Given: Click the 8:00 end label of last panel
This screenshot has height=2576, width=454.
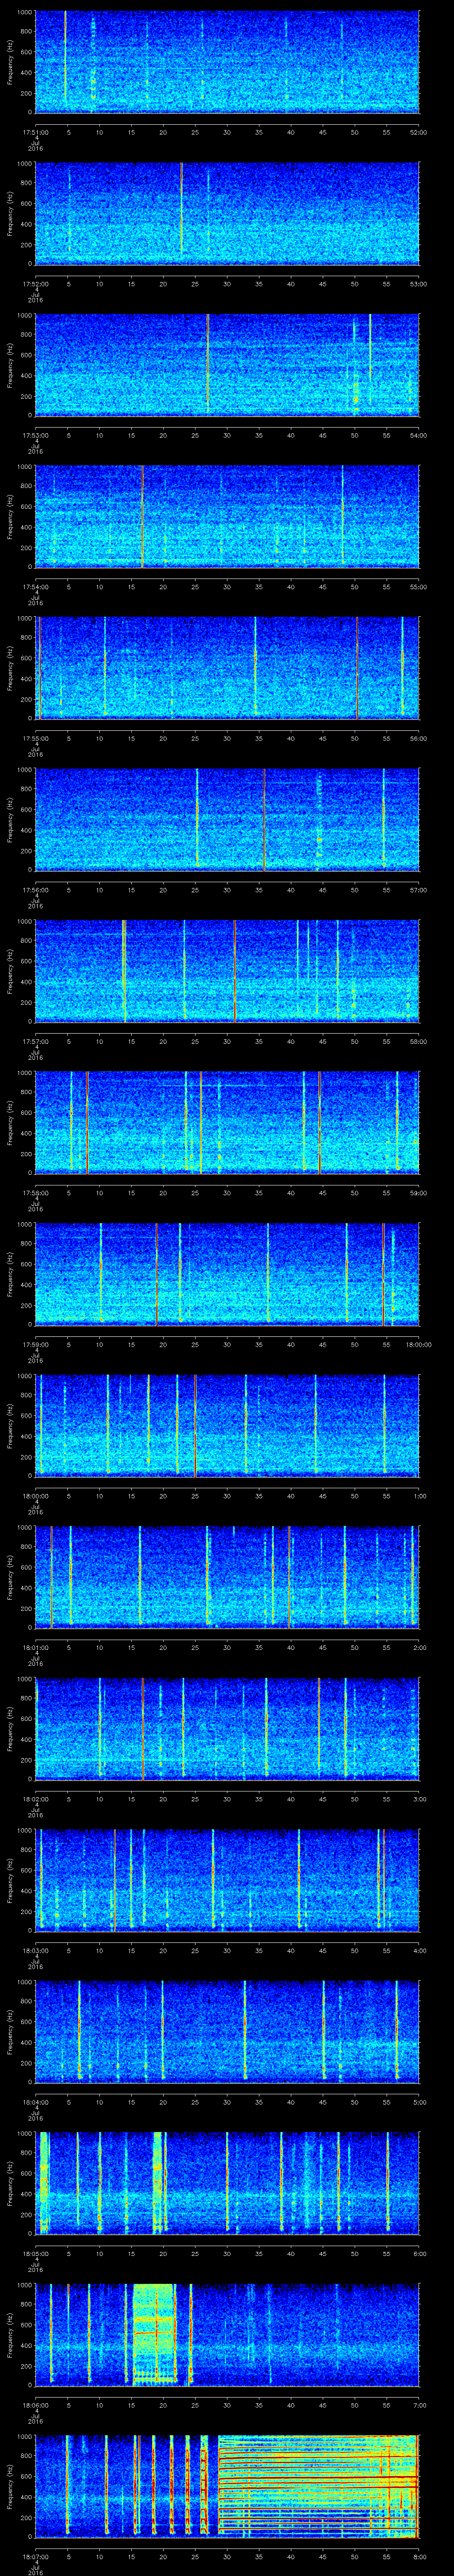Looking at the screenshot, I should pyautogui.click(x=419, y=2556).
